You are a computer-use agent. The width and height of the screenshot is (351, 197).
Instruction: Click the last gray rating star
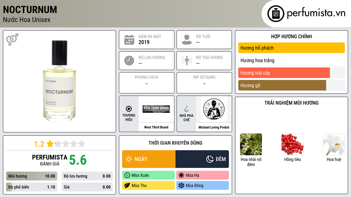pyautogui.click(x=82, y=144)
